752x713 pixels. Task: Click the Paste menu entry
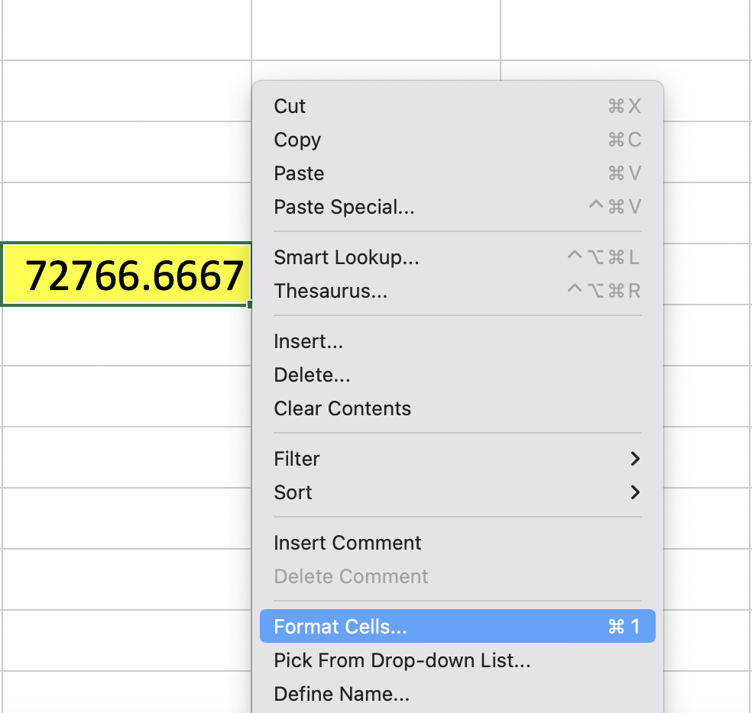click(x=299, y=173)
